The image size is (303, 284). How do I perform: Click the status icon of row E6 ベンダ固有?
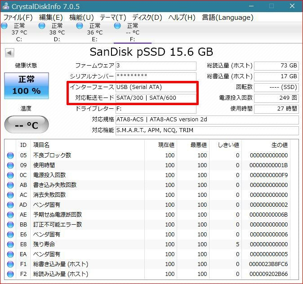(10, 235)
